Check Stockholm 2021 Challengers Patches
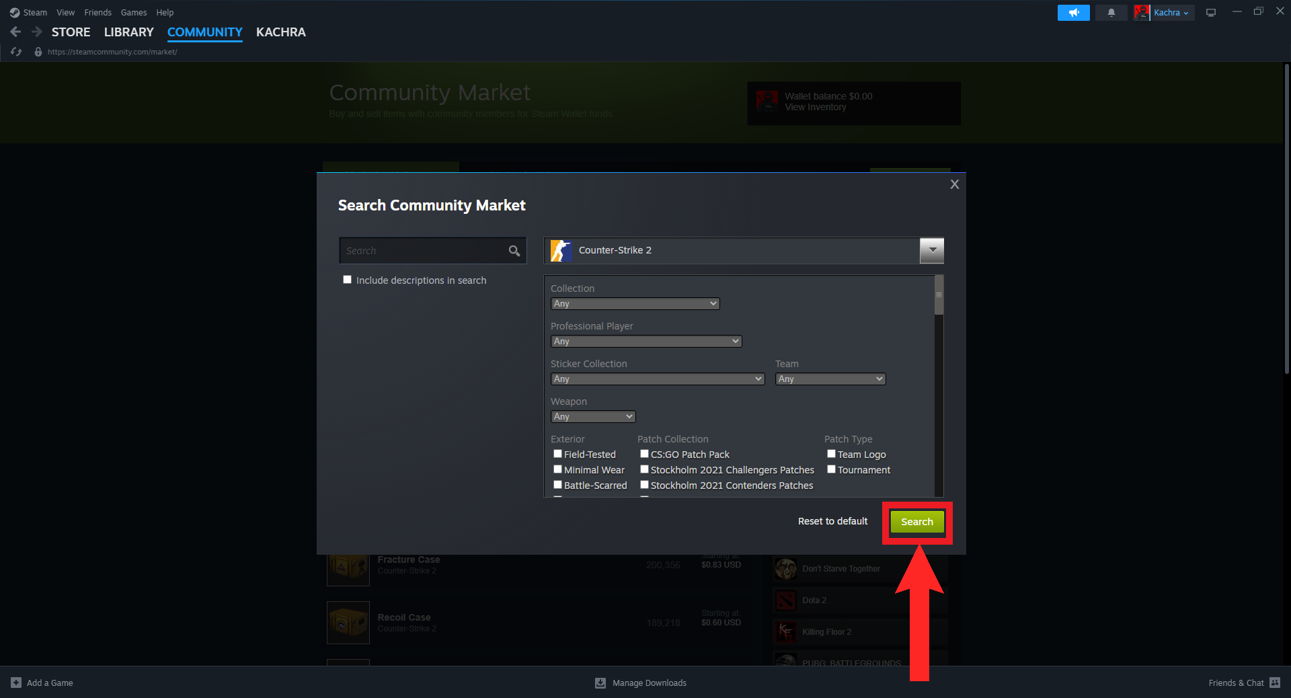 tap(644, 469)
